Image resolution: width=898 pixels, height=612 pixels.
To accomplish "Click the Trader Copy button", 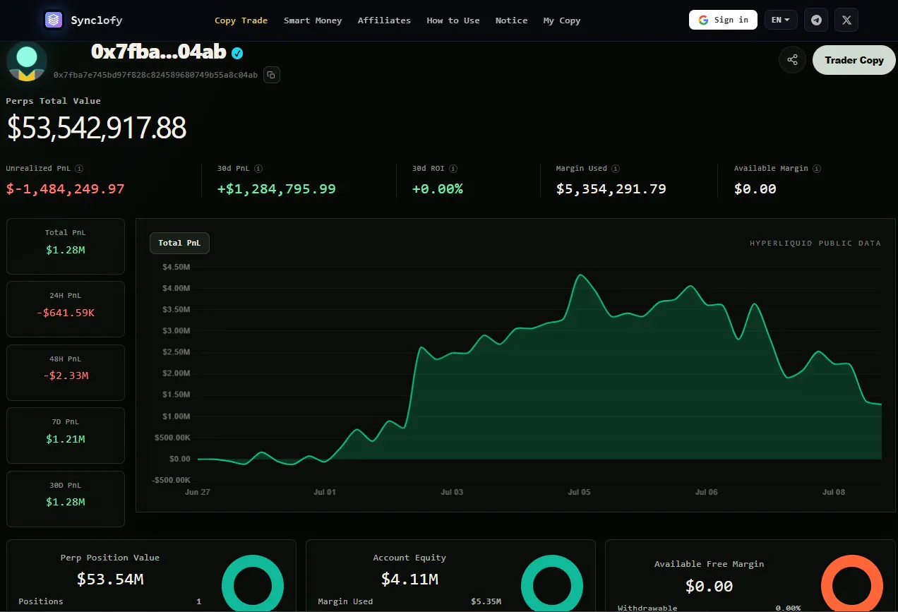I will click(x=854, y=60).
